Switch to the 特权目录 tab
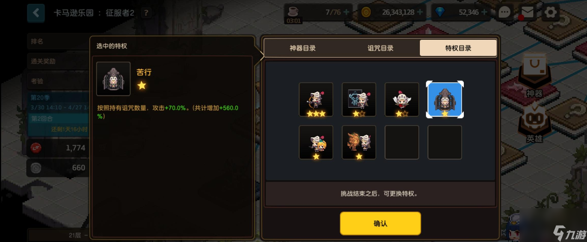Screen dimensions: 587x242 pos(458,48)
